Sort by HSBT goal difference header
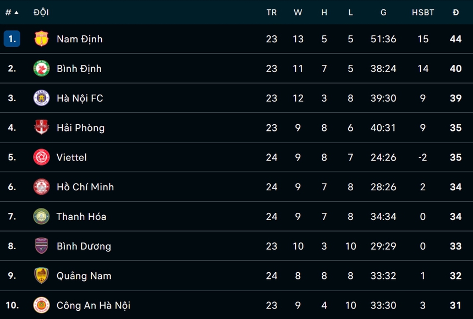Screen dimensions: 473x319 [423, 12]
